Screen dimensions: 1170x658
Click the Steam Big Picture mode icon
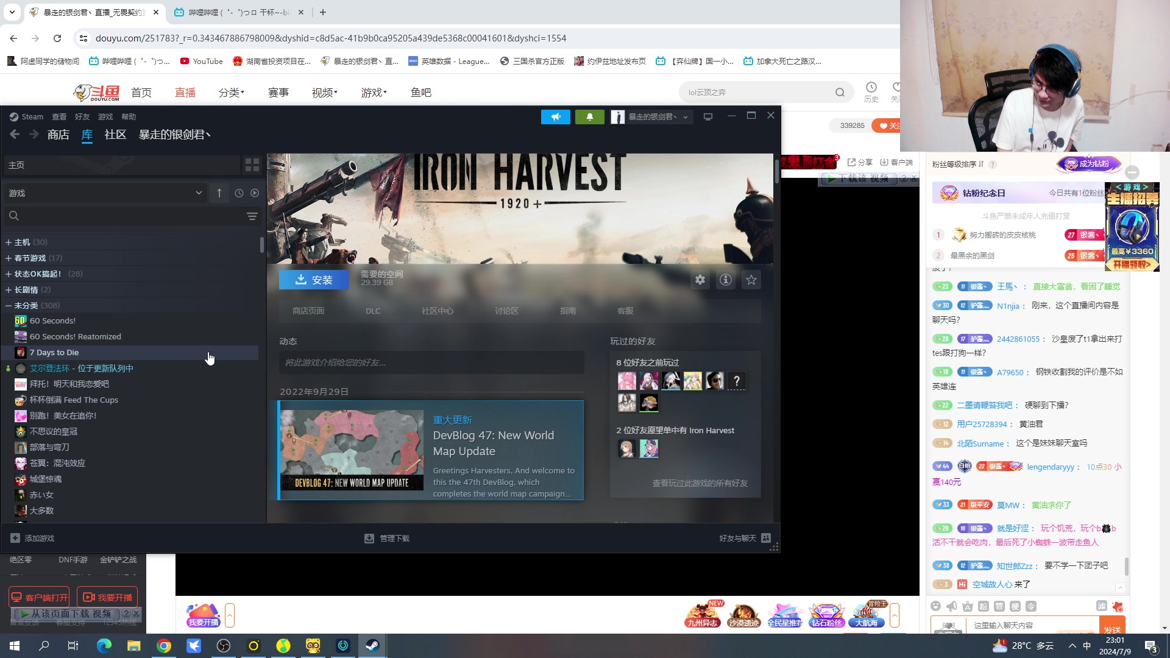[708, 117]
